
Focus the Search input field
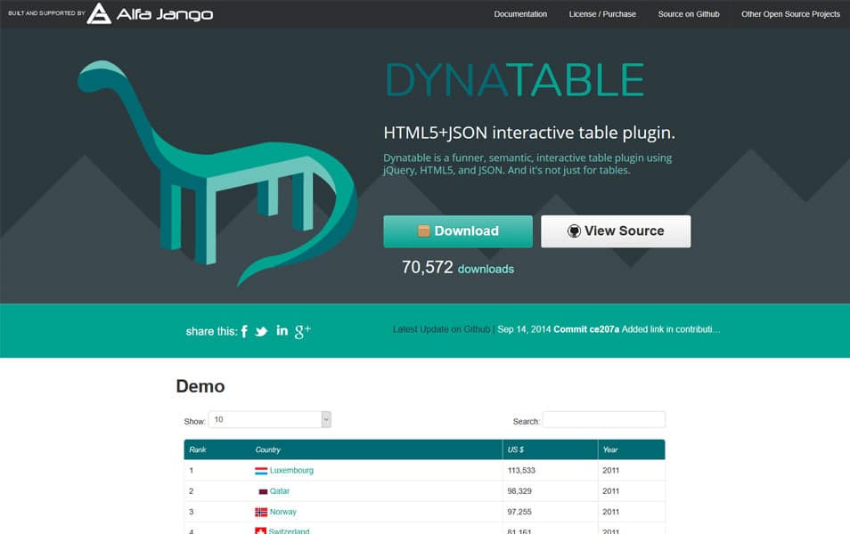point(604,420)
